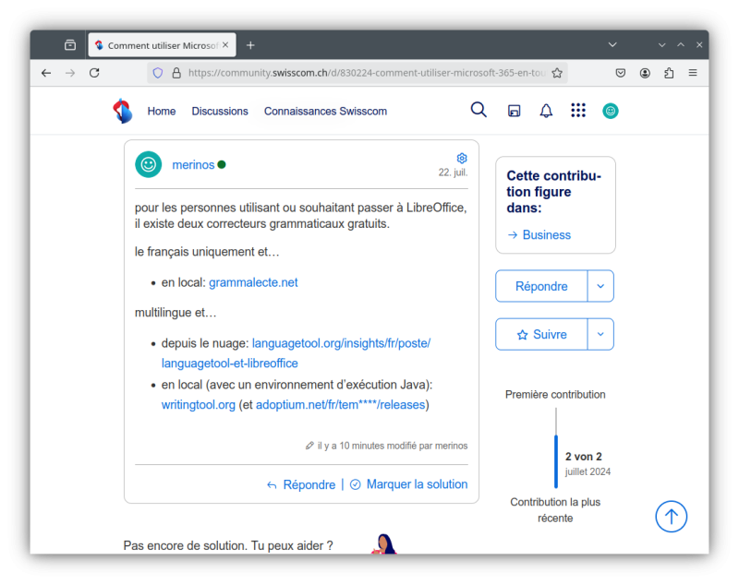Open the adoptium.net releases link
739x584 pixels.
click(x=340, y=405)
